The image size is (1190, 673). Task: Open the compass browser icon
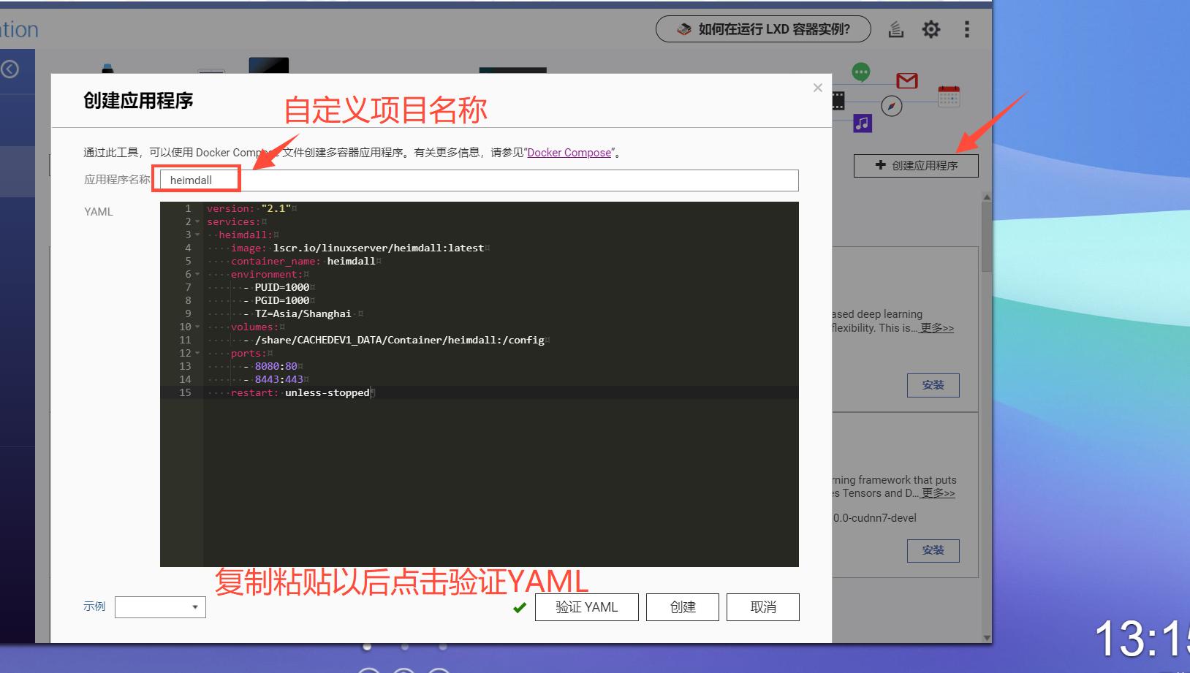pyautogui.click(x=891, y=104)
